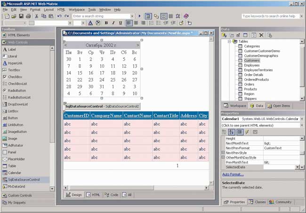Switch to the Classes tab
This screenshot has width=306, height=213.
[257, 202]
